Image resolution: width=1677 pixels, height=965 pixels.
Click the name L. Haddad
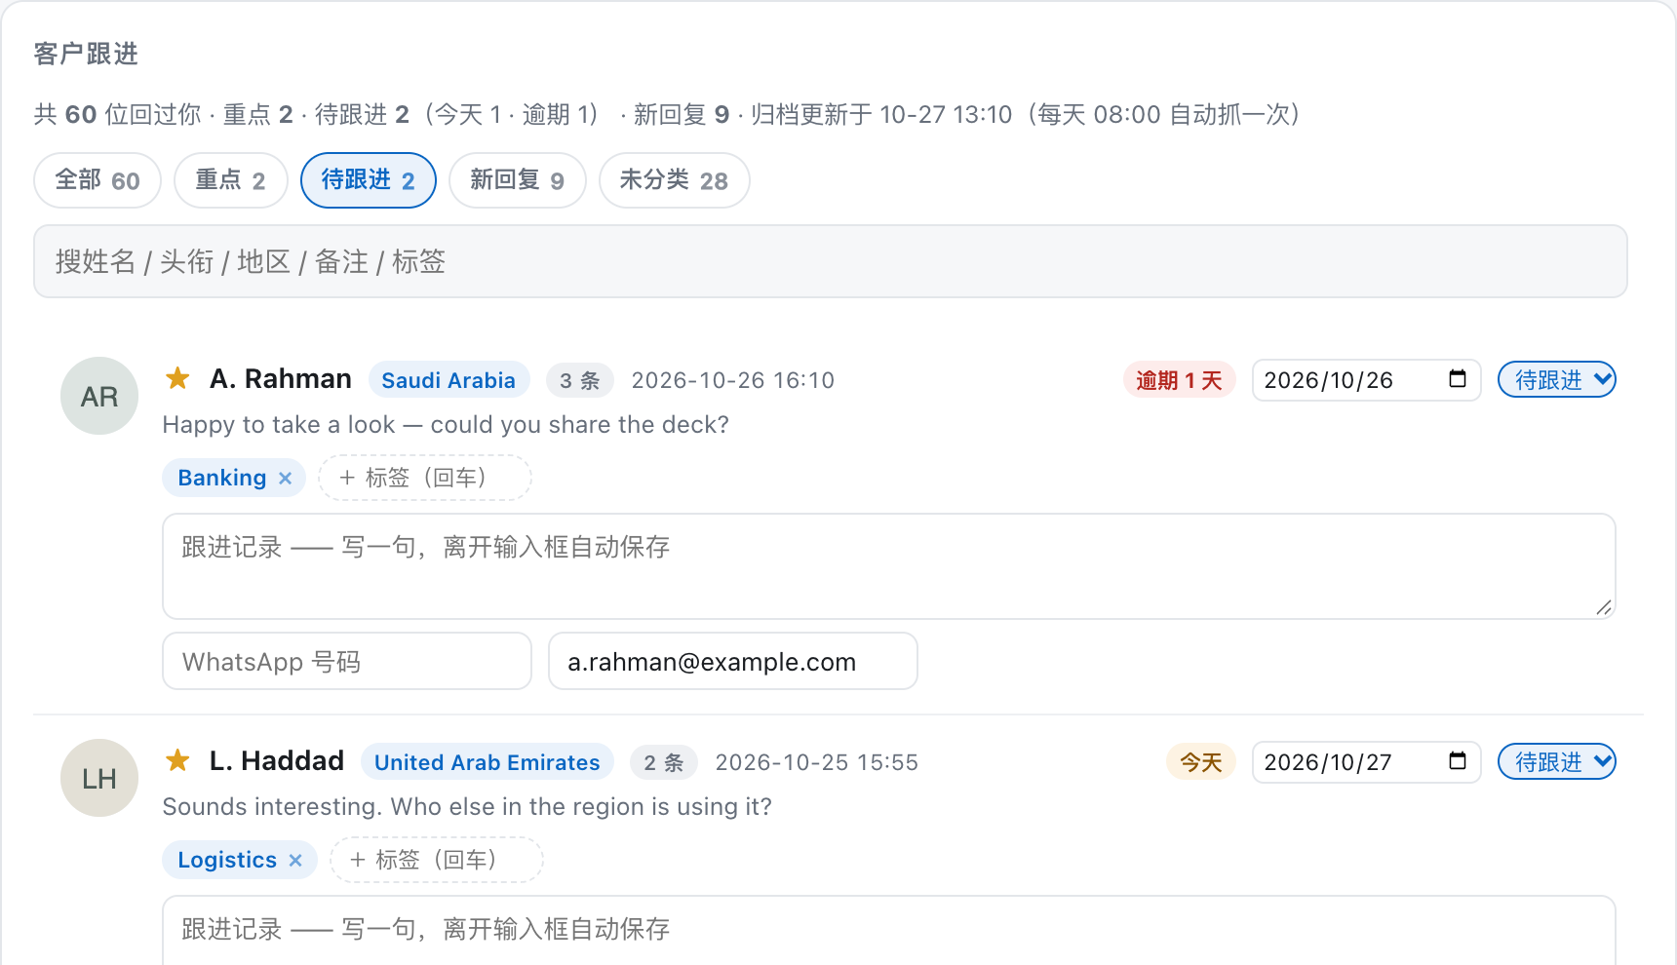coord(277,760)
